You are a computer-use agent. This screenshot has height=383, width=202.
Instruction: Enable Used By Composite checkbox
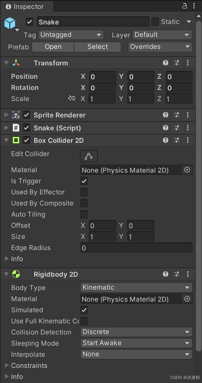84,203
